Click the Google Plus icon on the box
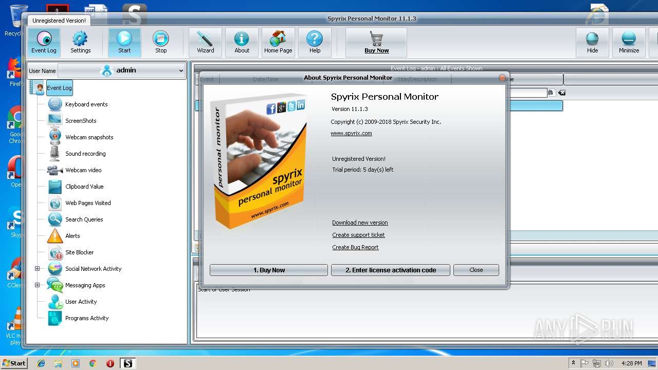Screen dimensions: 658x370 click(x=281, y=107)
